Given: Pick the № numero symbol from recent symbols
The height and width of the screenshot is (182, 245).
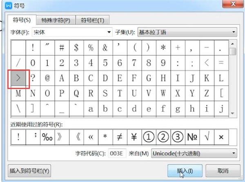Looking at the screenshot, I should point(192,137).
